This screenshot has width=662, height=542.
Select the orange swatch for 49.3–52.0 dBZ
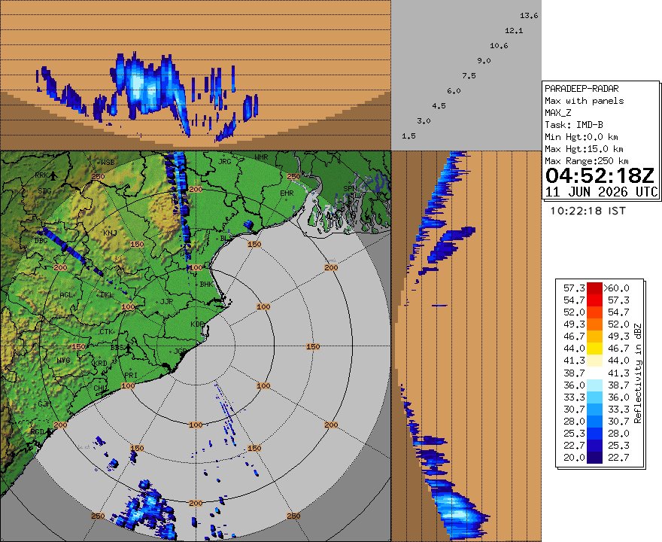pyautogui.click(x=594, y=324)
